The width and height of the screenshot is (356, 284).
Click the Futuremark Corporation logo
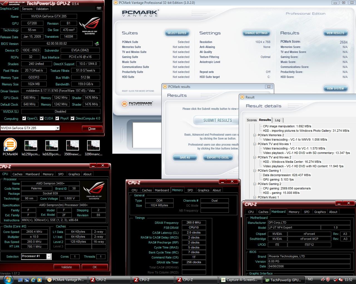[x=137, y=104]
